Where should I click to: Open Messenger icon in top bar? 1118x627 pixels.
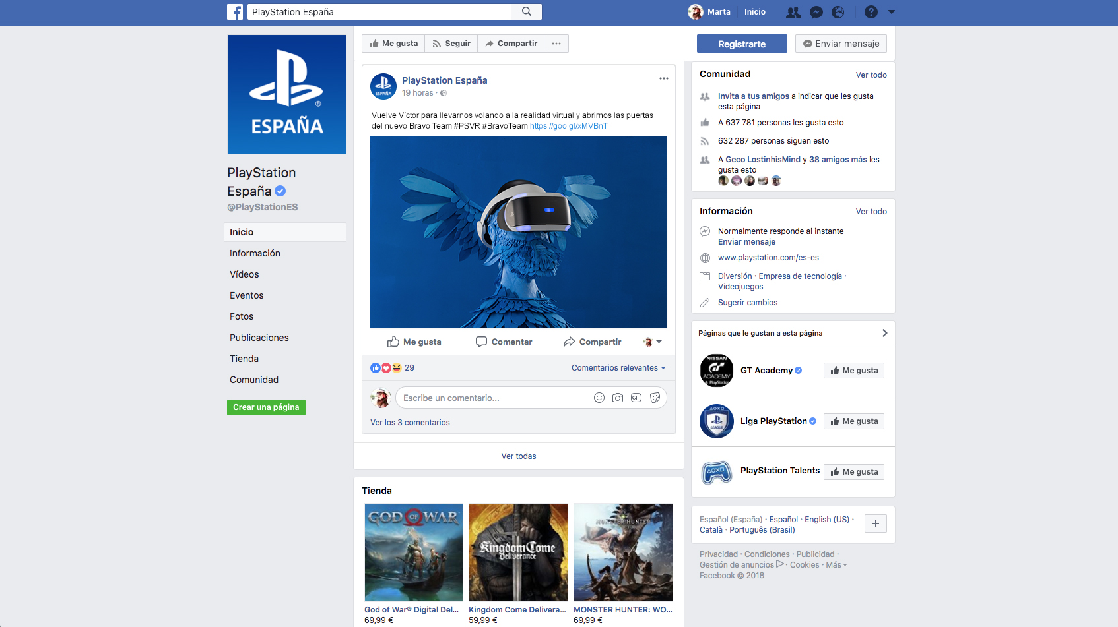[816, 12]
